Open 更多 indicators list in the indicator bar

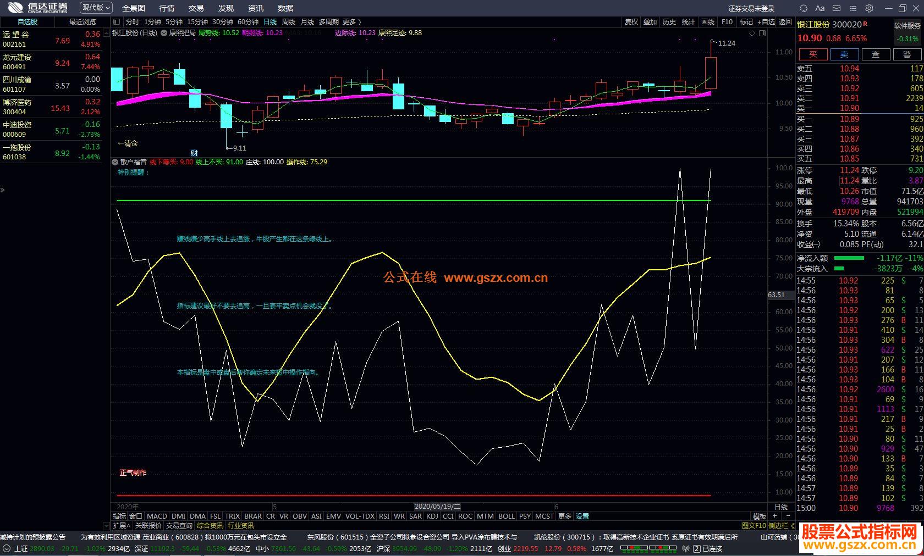tap(565, 516)
